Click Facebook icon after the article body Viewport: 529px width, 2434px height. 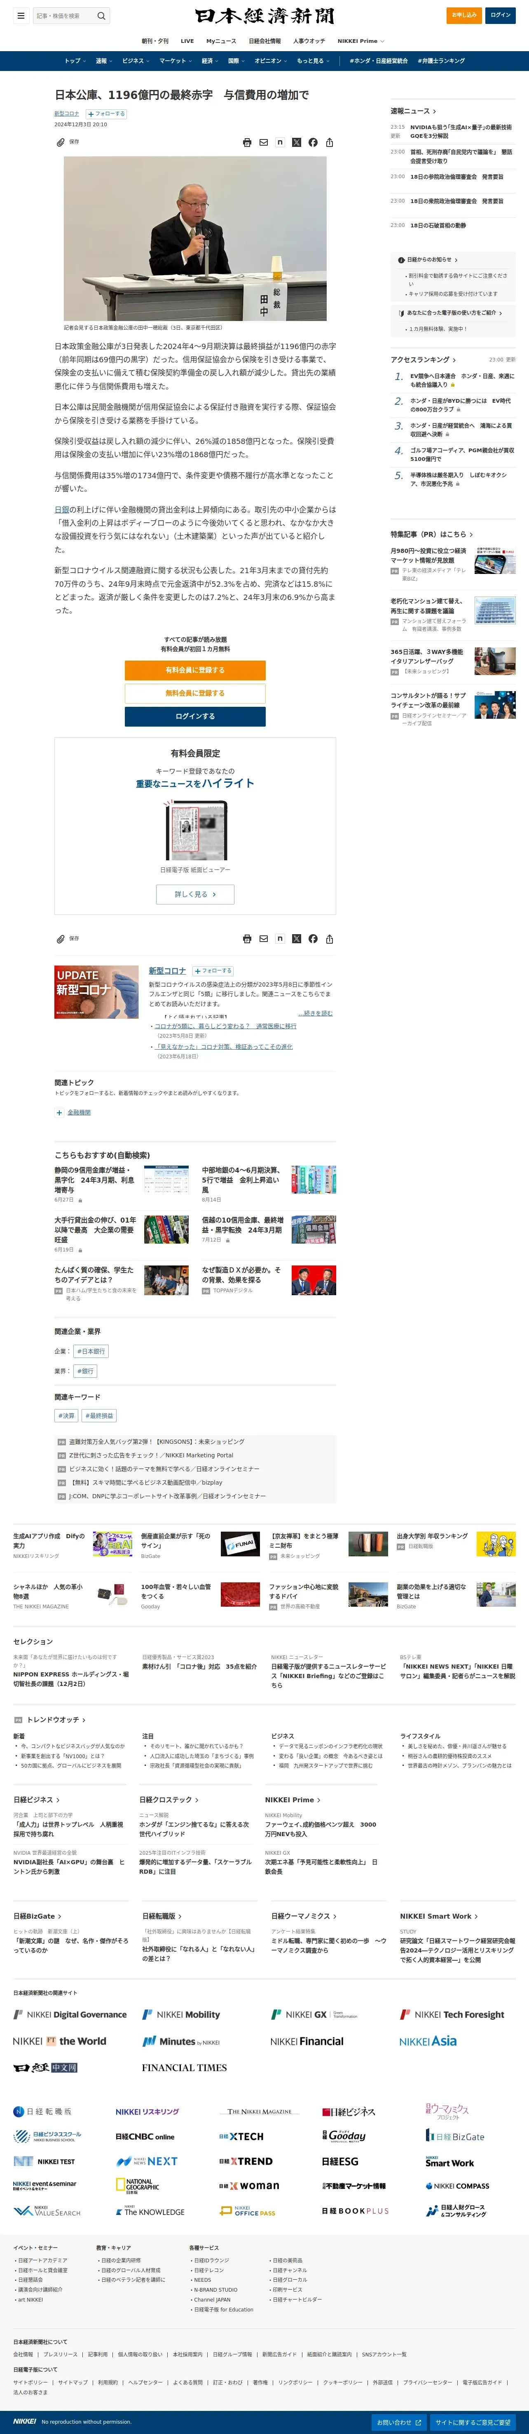pos(313,939)
